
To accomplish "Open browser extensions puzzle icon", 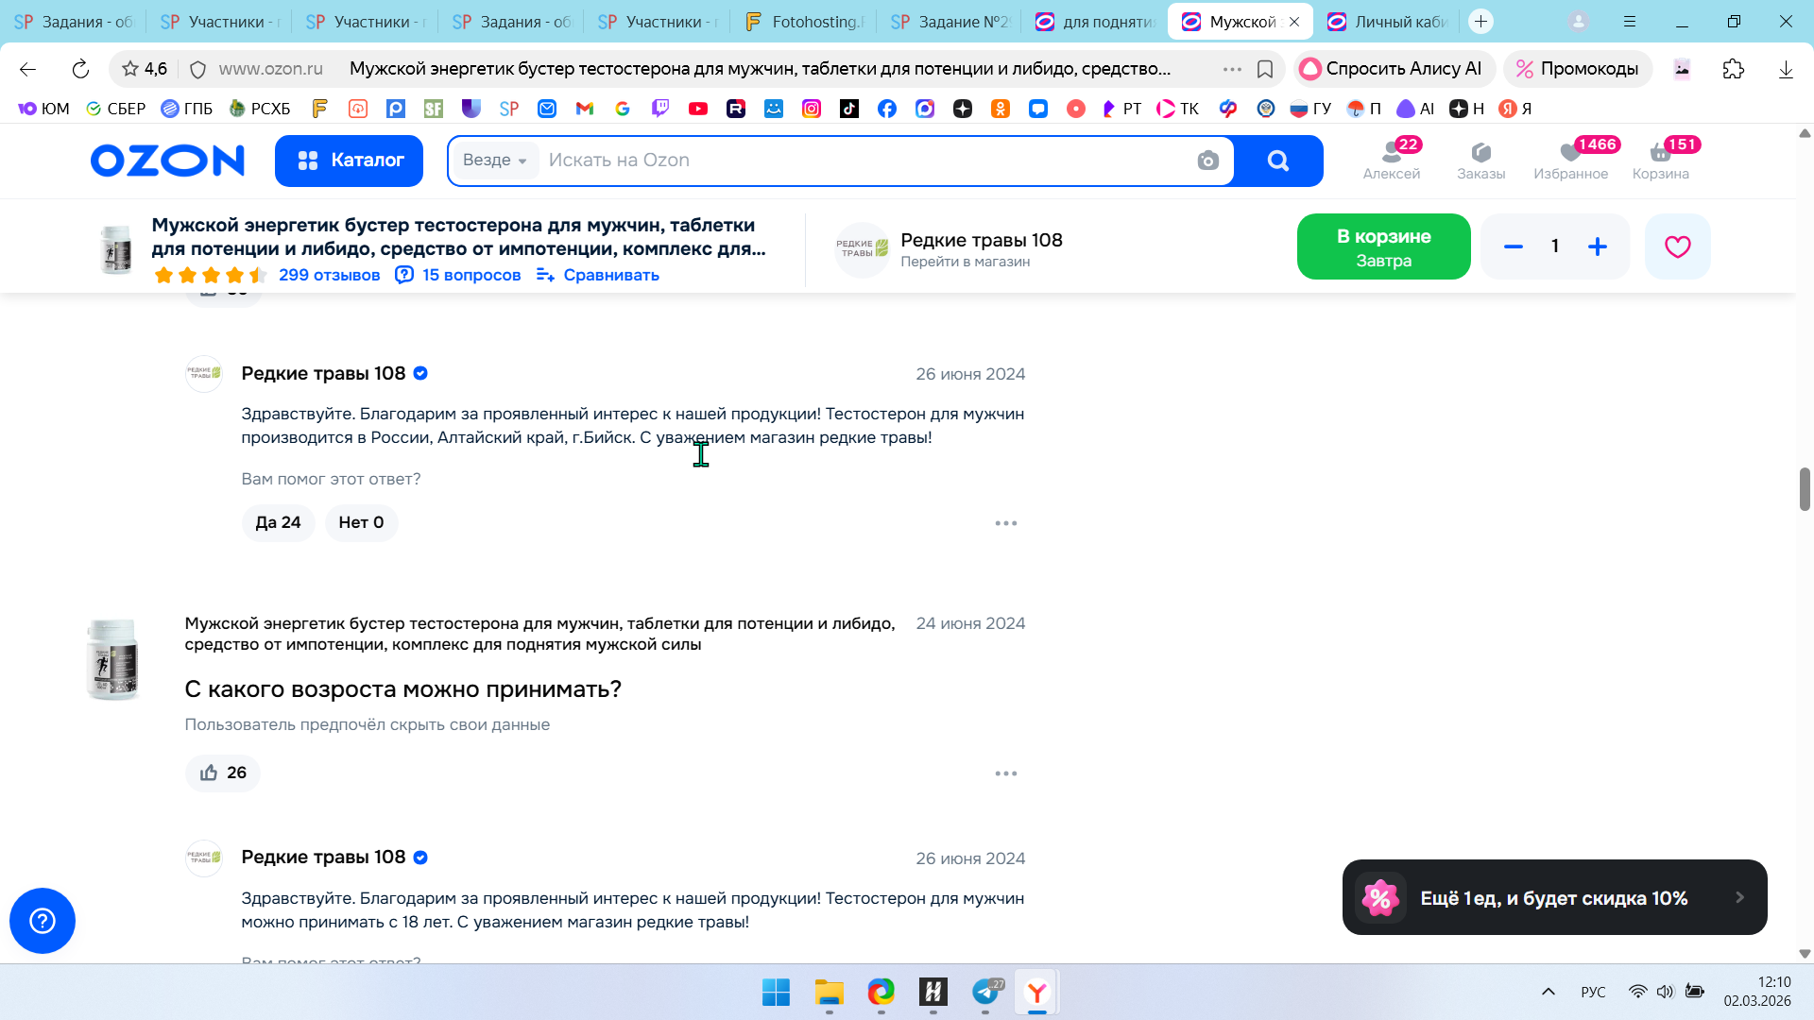I will pos(1733,69).
